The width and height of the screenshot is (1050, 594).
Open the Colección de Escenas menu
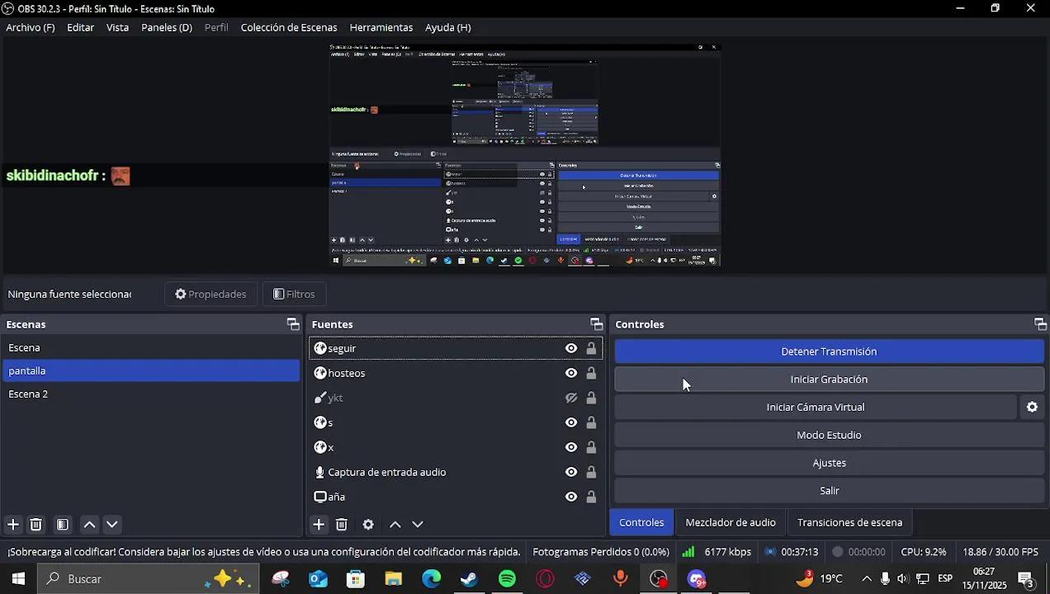(x=289, y=27)
